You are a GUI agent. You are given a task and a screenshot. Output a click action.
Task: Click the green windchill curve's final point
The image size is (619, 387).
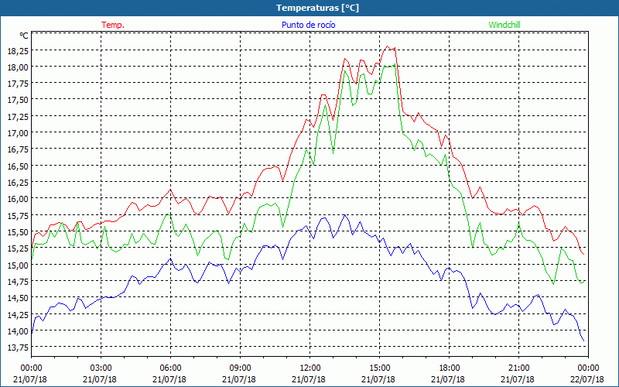click(584, 282)
